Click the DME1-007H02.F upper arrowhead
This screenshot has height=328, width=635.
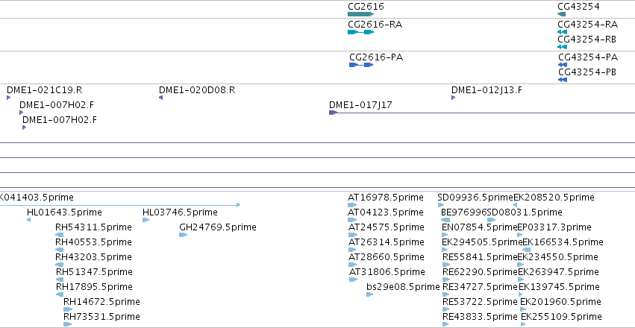coord(21,113)
